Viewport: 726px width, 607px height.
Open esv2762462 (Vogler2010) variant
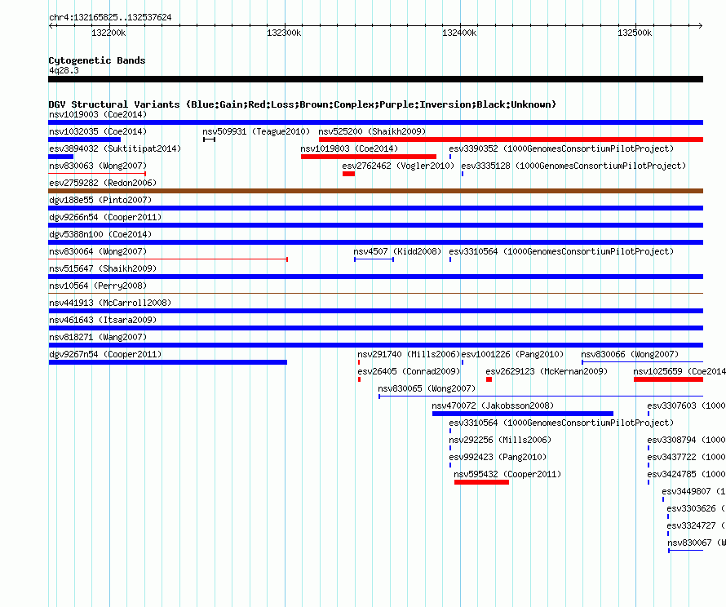(x=398, y=166)
